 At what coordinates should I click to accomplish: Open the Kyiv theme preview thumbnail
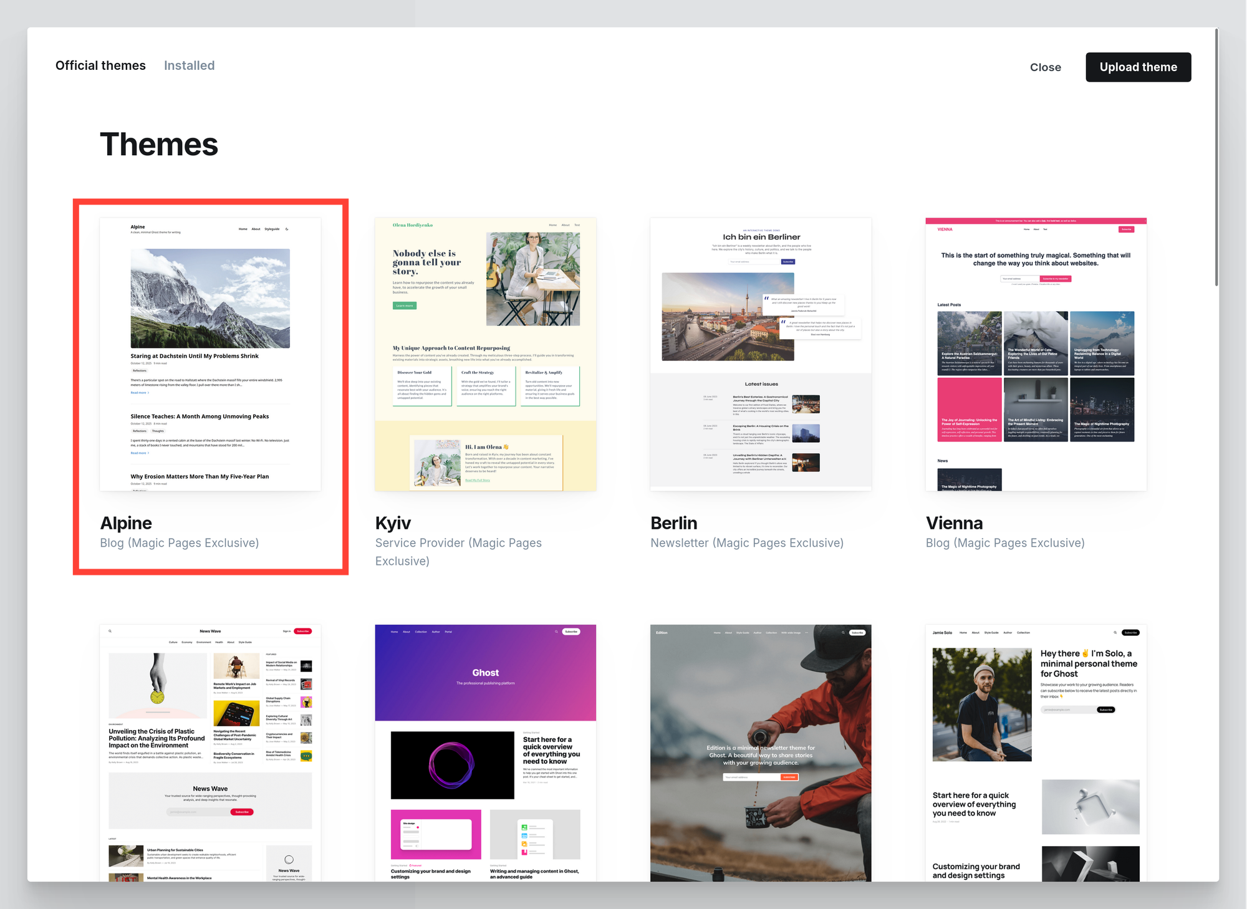pyautogui.click(x=485, y=354)
